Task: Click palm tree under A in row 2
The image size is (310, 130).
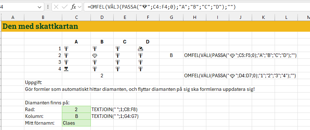Action: [66, 56]
